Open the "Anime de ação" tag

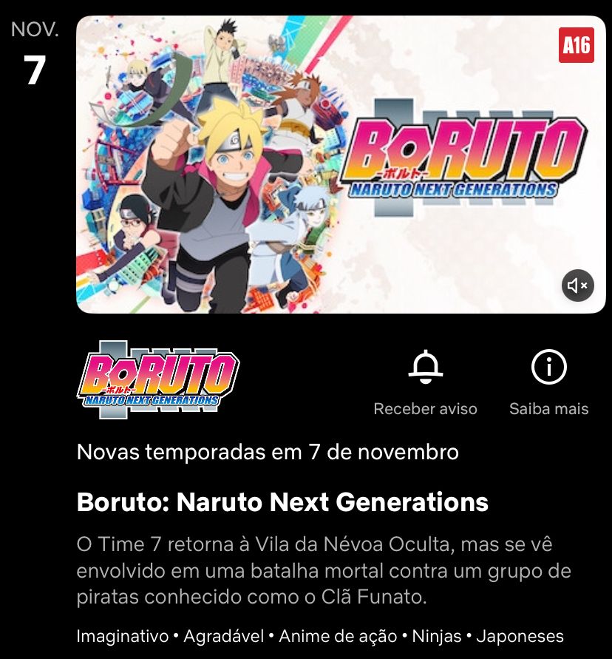tap(338, 636)
